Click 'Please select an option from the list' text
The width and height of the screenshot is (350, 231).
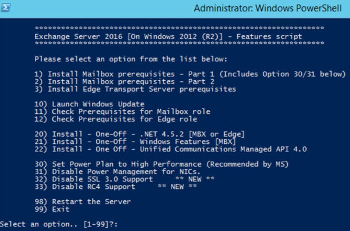(131, 59)
